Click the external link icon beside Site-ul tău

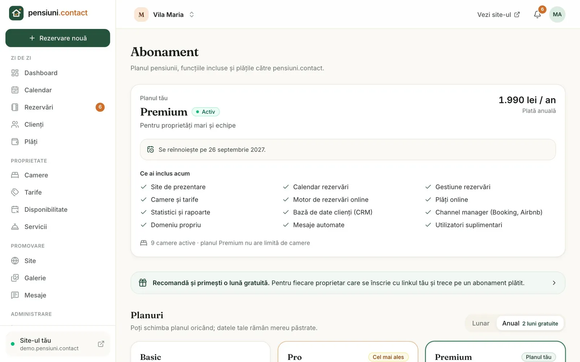(101, 344)
